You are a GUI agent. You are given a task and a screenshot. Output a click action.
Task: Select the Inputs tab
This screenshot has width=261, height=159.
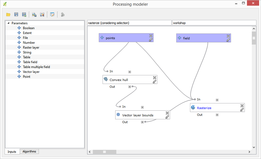coord(12,152)
